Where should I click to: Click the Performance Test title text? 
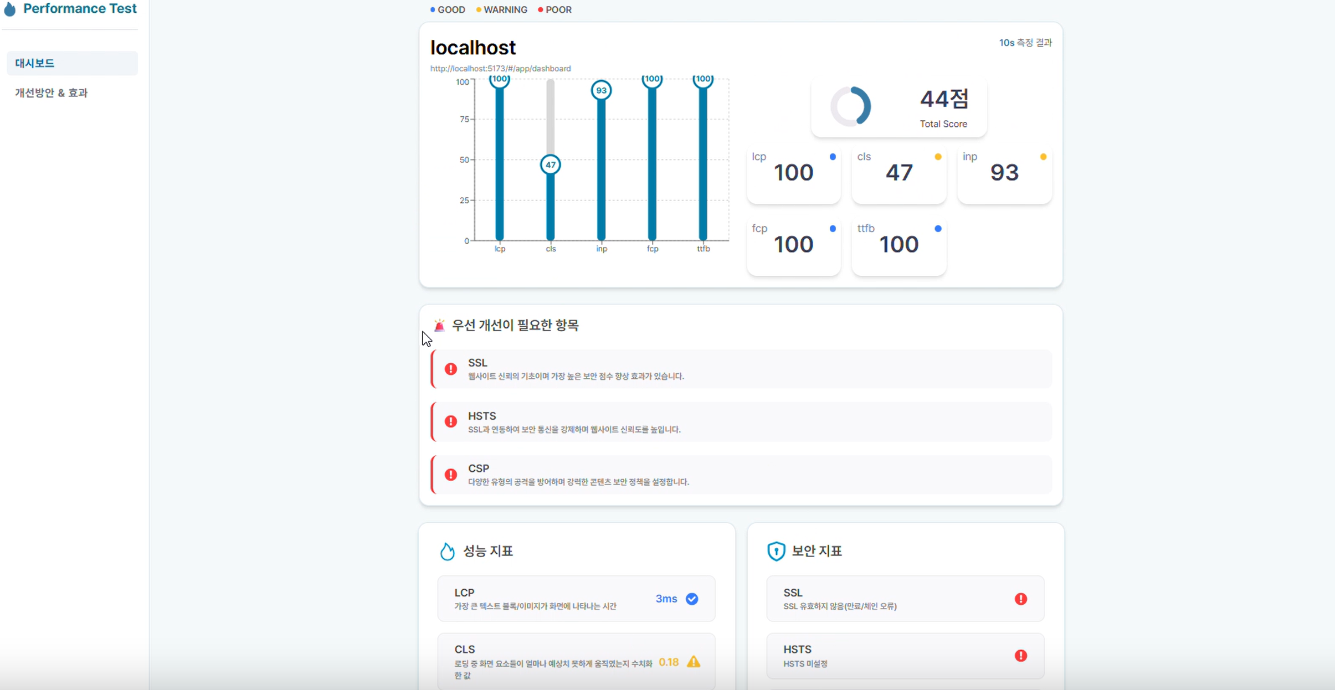pyautogui.click(x=80, y=9)
